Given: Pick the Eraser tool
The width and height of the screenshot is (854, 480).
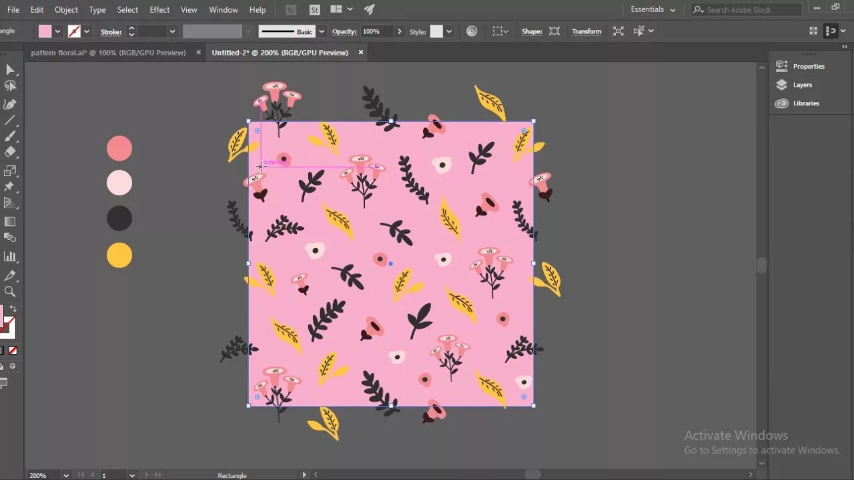Looking at the screenshot, I should 9,152.
